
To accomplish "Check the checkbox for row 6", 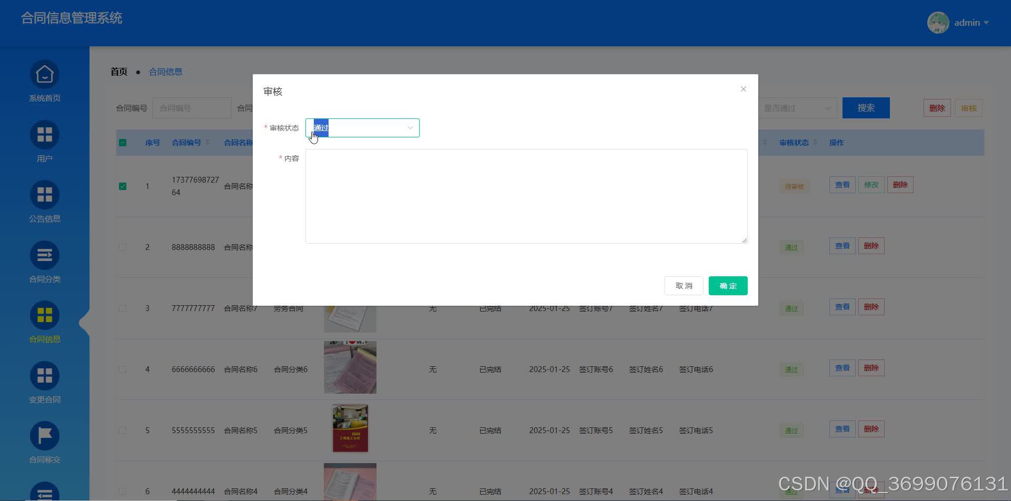I will click(x=123, y=492).
